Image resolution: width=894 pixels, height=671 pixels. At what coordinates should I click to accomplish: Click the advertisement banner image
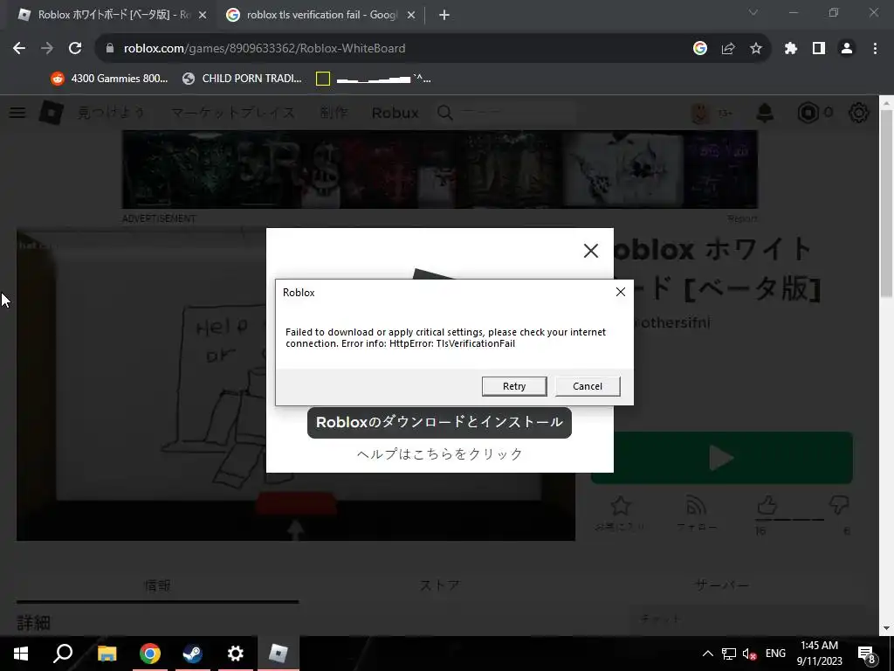point(440,169)
